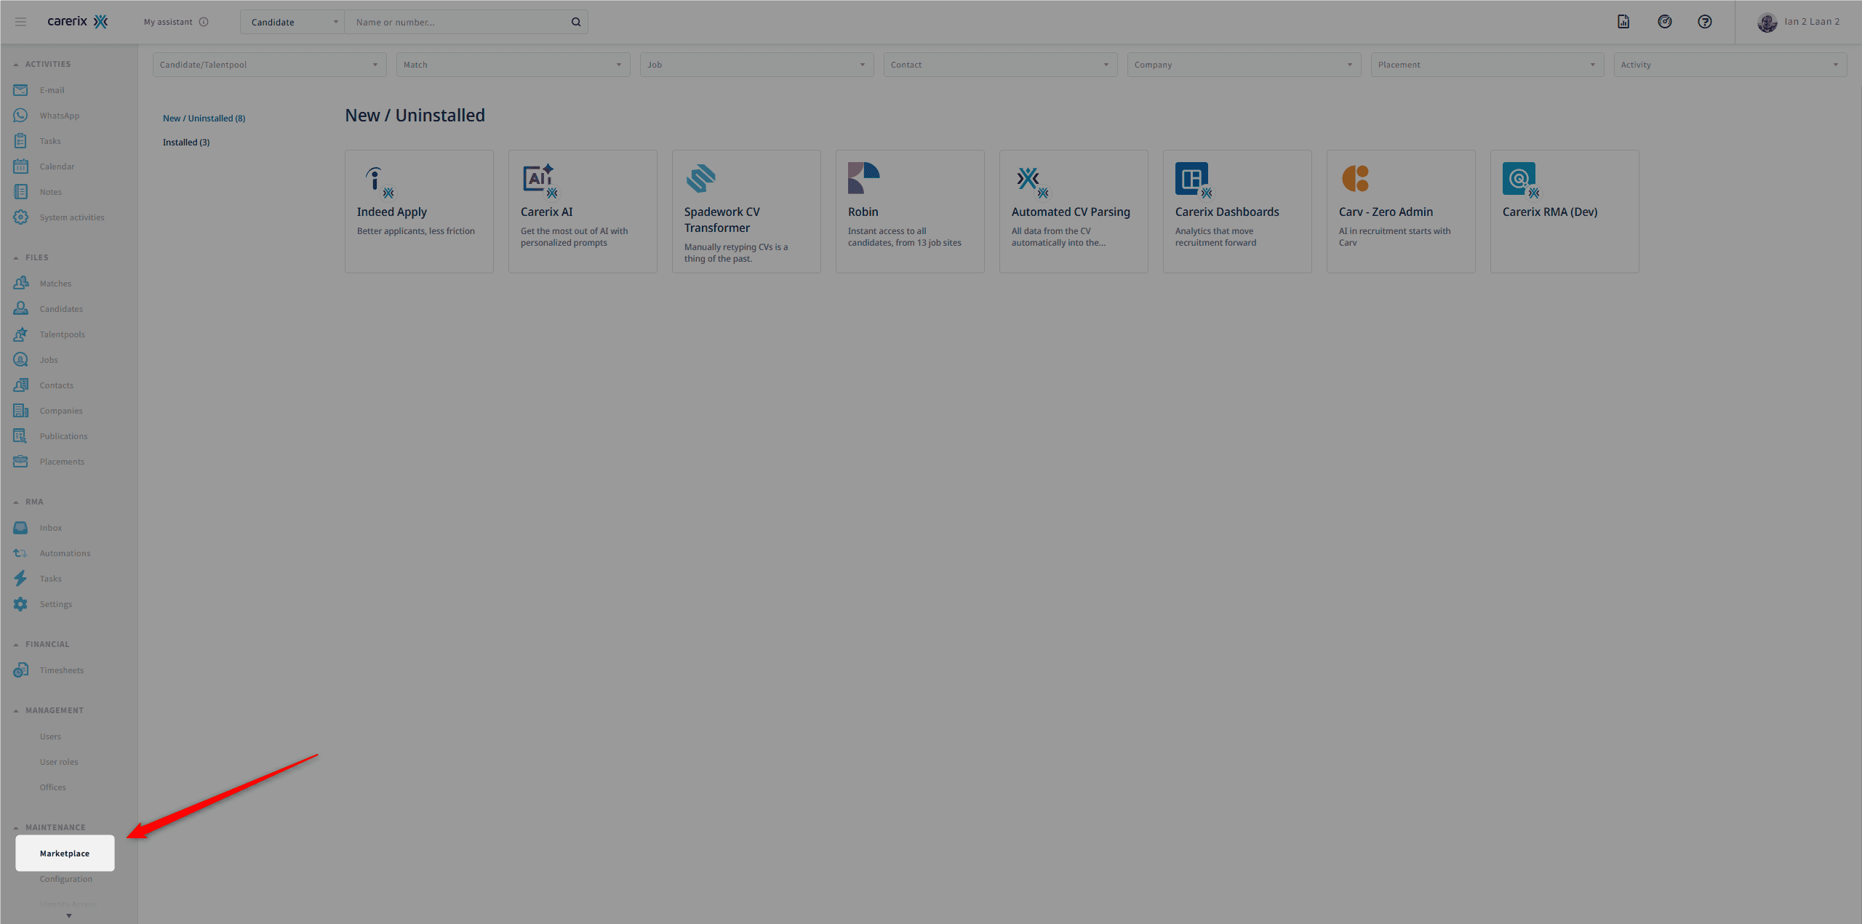Screen dimensions: 1862x924
Task: Click the Placements briefcase icon
Action: tap(20, 462)
